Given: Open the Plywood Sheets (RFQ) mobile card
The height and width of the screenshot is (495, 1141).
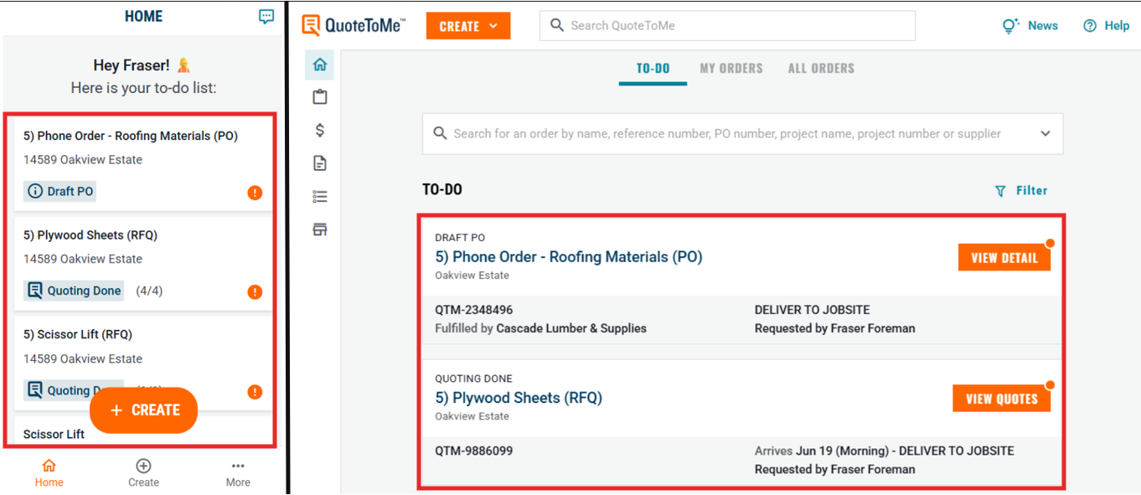Looking at the screenshot, I should coord(142,264).
